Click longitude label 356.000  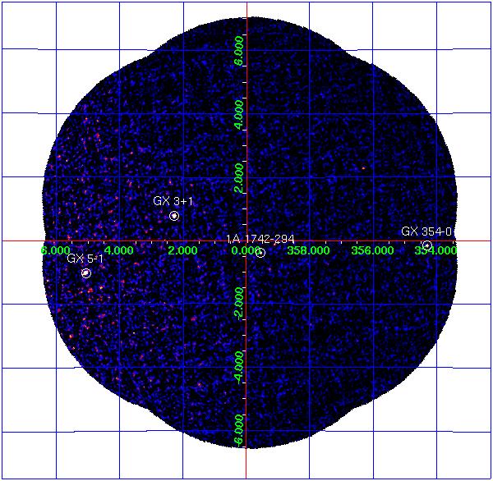(x=372, y=250)
